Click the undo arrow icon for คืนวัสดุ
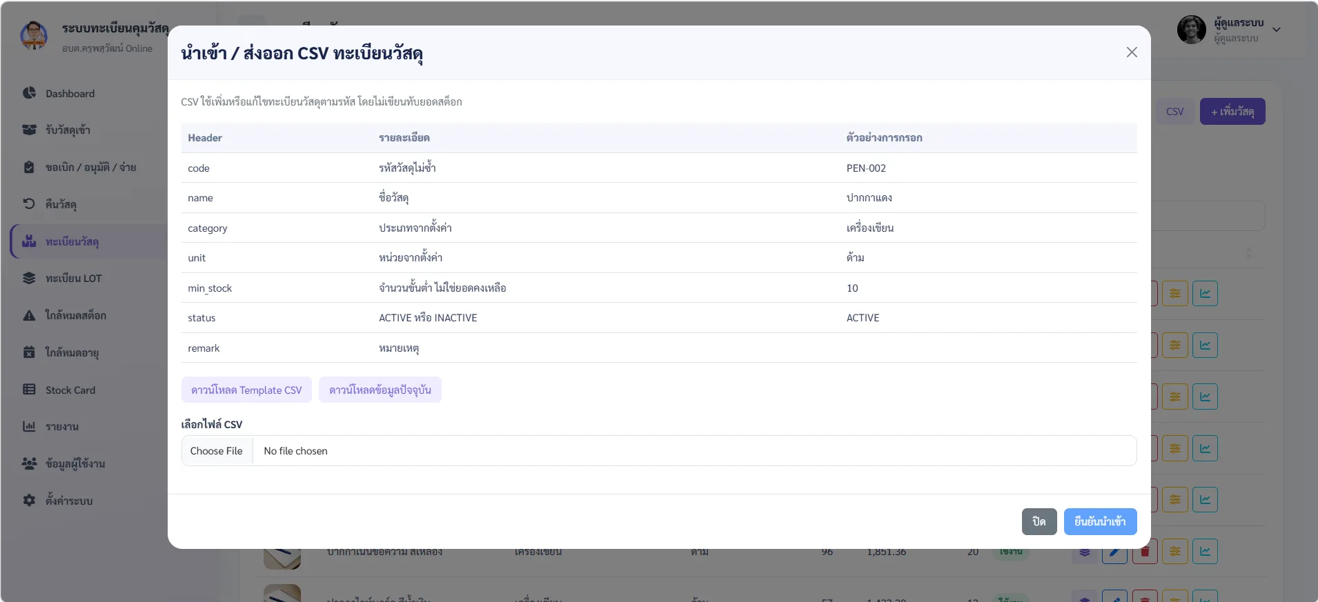 pos(29,203)
